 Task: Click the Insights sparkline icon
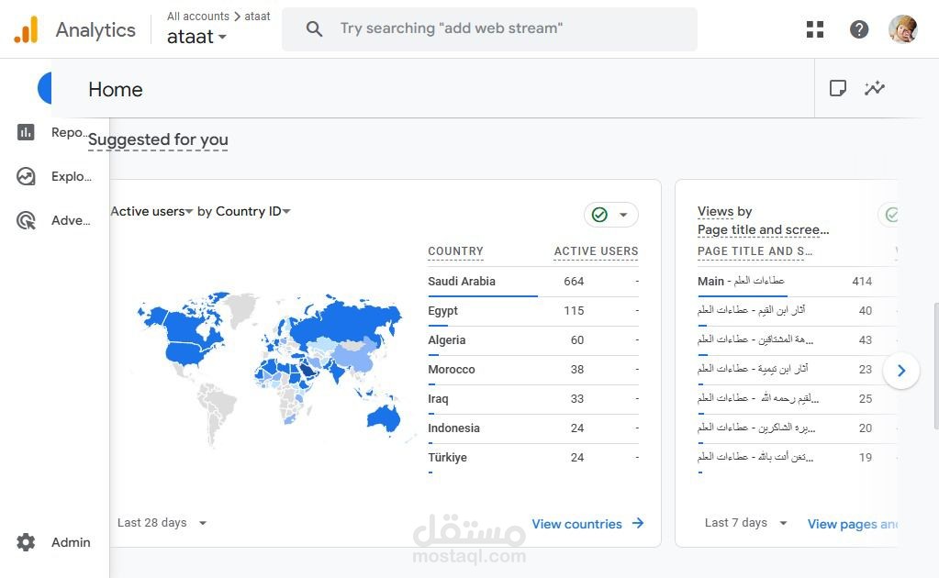[875, 88]
